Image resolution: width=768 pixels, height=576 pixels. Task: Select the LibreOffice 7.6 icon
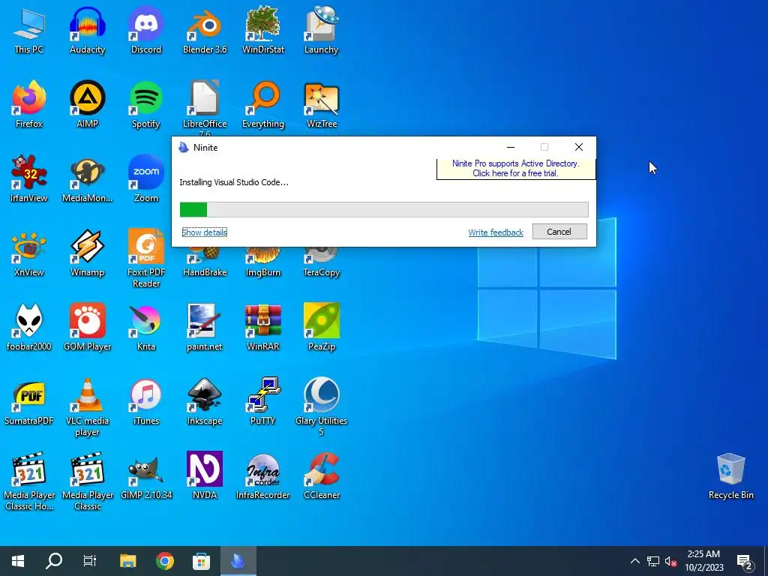[x=205, y=108]
